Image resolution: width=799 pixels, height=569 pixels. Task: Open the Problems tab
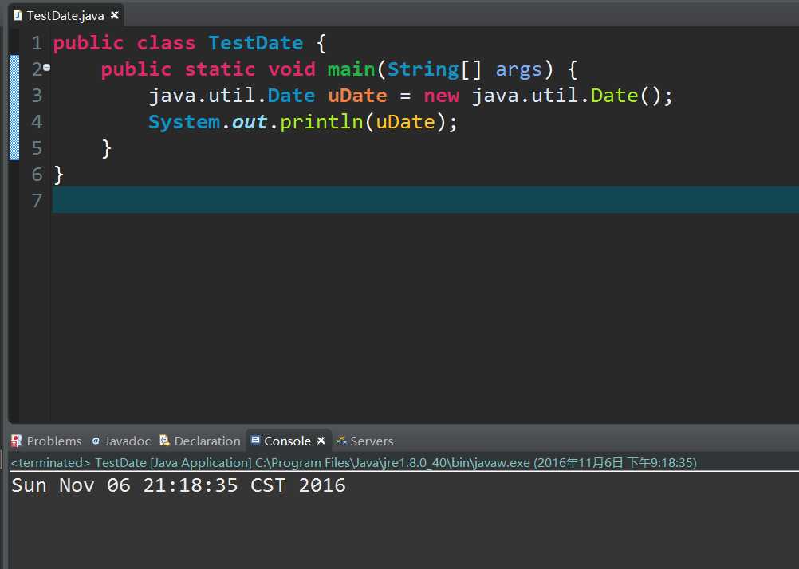point(46,441)
